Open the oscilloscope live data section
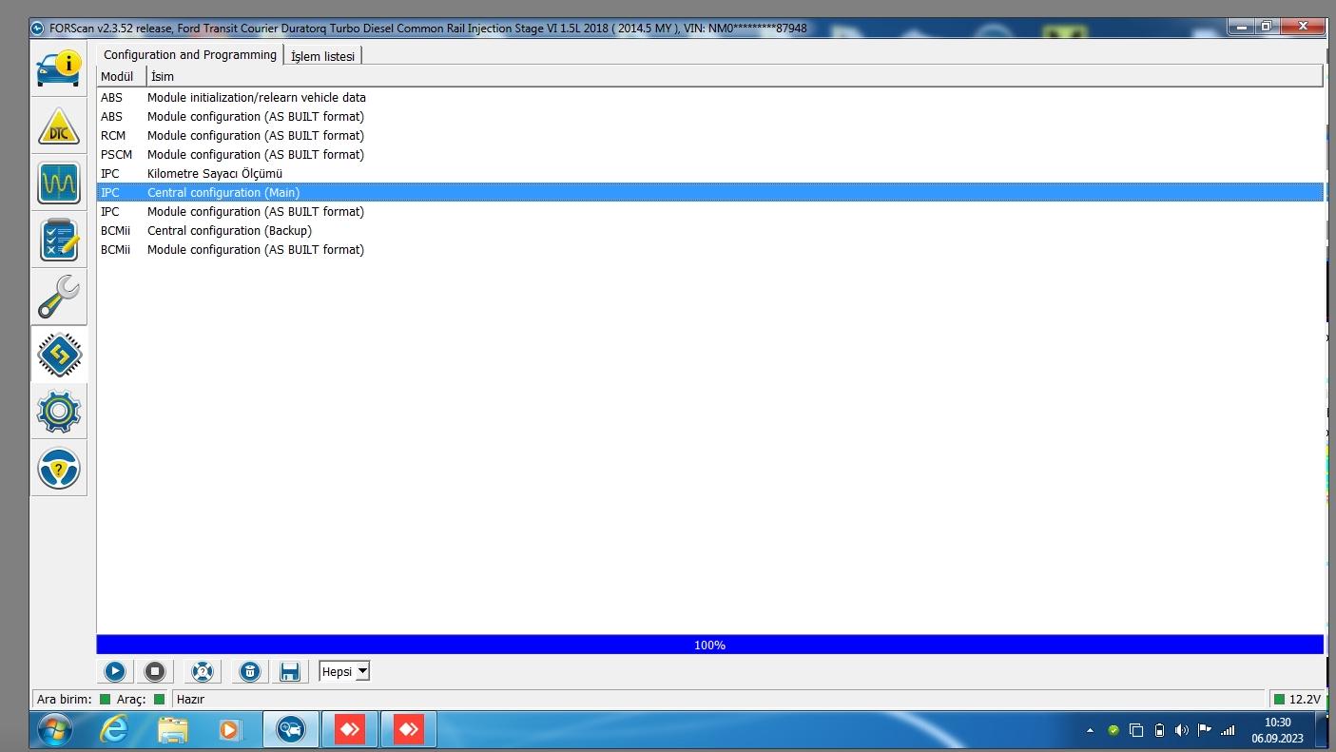The image size is (1336, 752). point(59,183)
